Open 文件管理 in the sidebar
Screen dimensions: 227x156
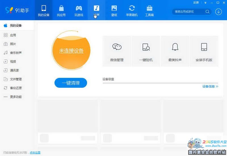click(x=17, y=79)
